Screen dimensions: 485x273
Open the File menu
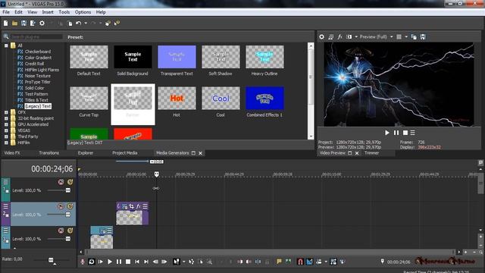(6, 12)
